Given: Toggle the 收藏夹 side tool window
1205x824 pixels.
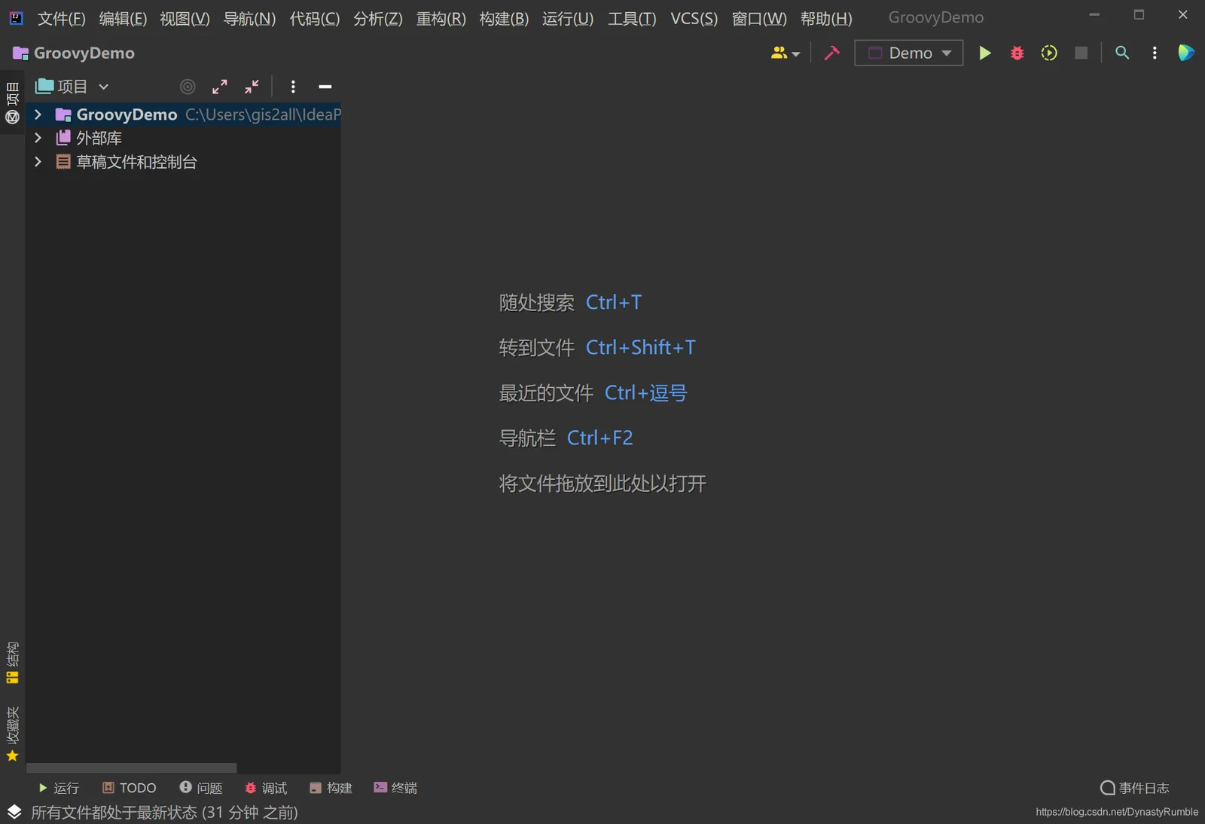Looking at the screenshot, I should [12, 734].
